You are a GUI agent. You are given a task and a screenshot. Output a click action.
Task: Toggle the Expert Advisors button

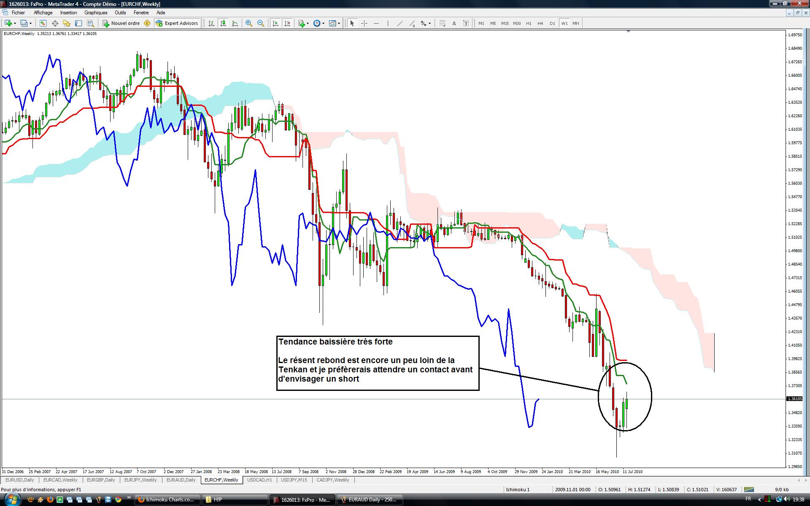tap(177, 23)
